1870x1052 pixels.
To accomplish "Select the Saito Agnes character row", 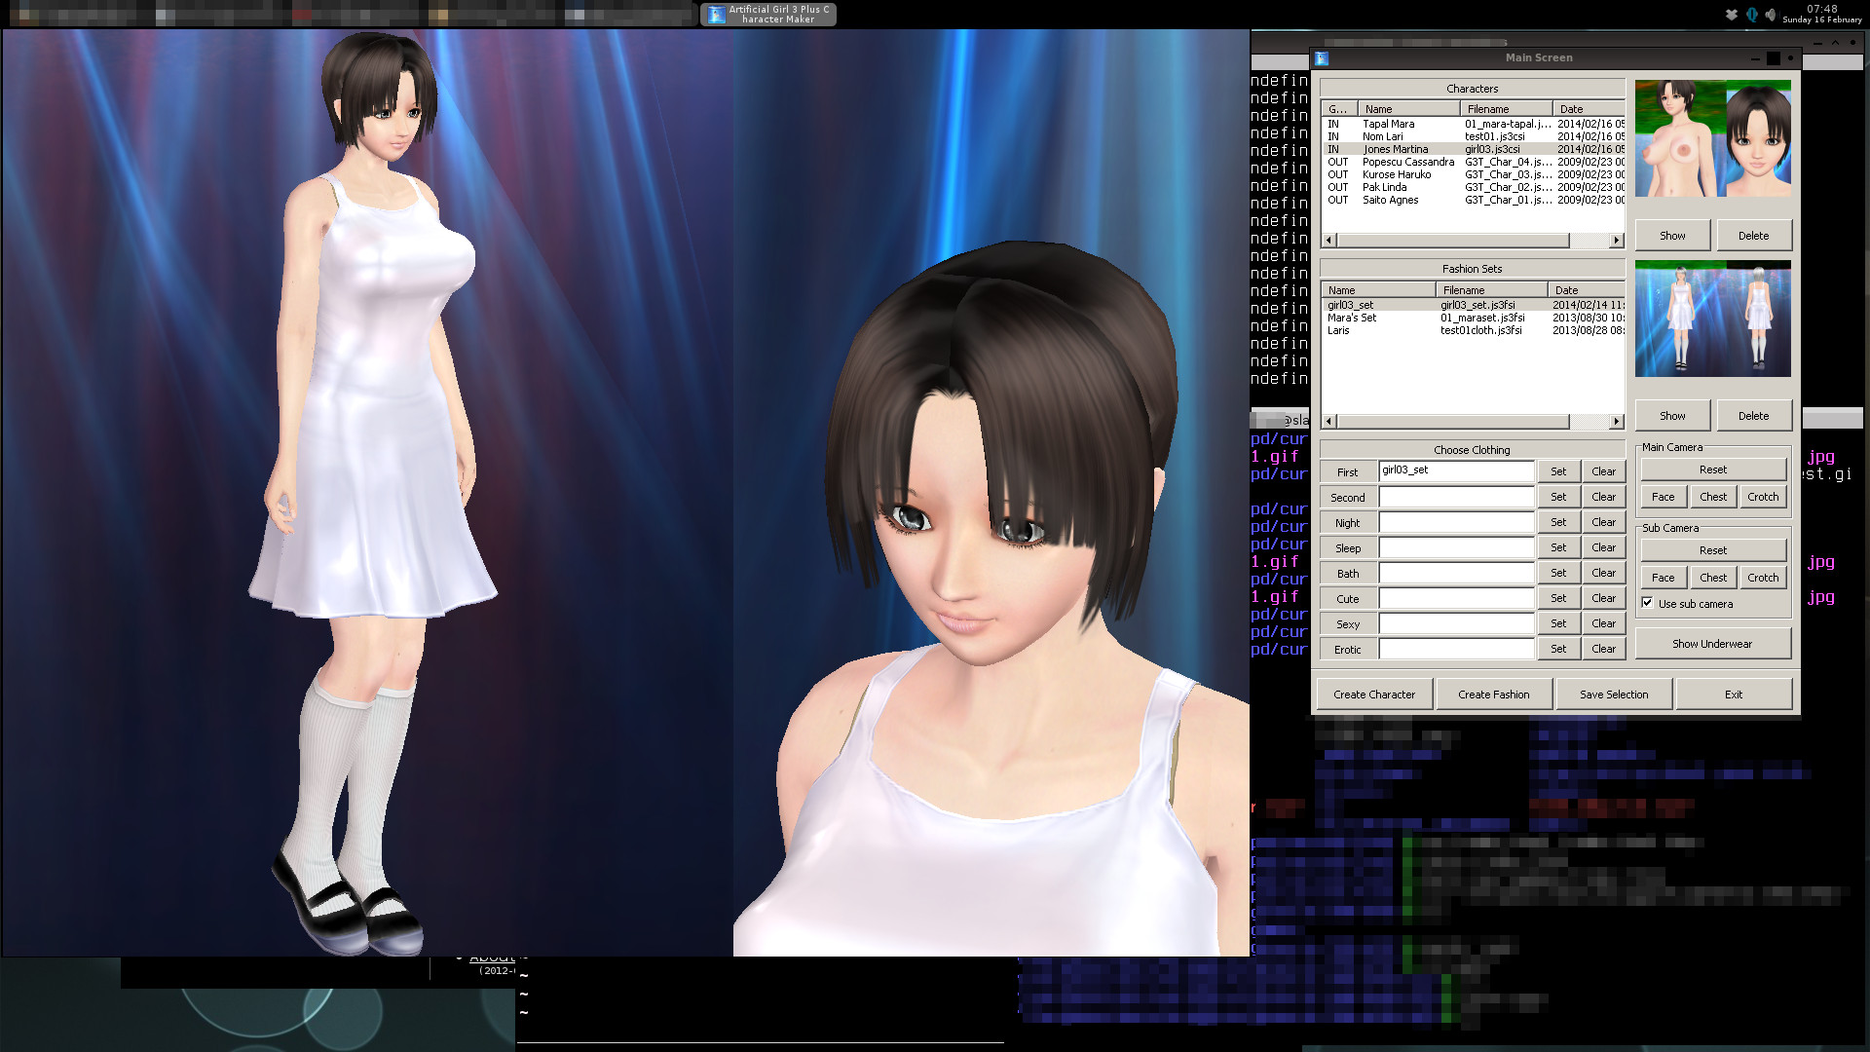I will [1473, 200].
